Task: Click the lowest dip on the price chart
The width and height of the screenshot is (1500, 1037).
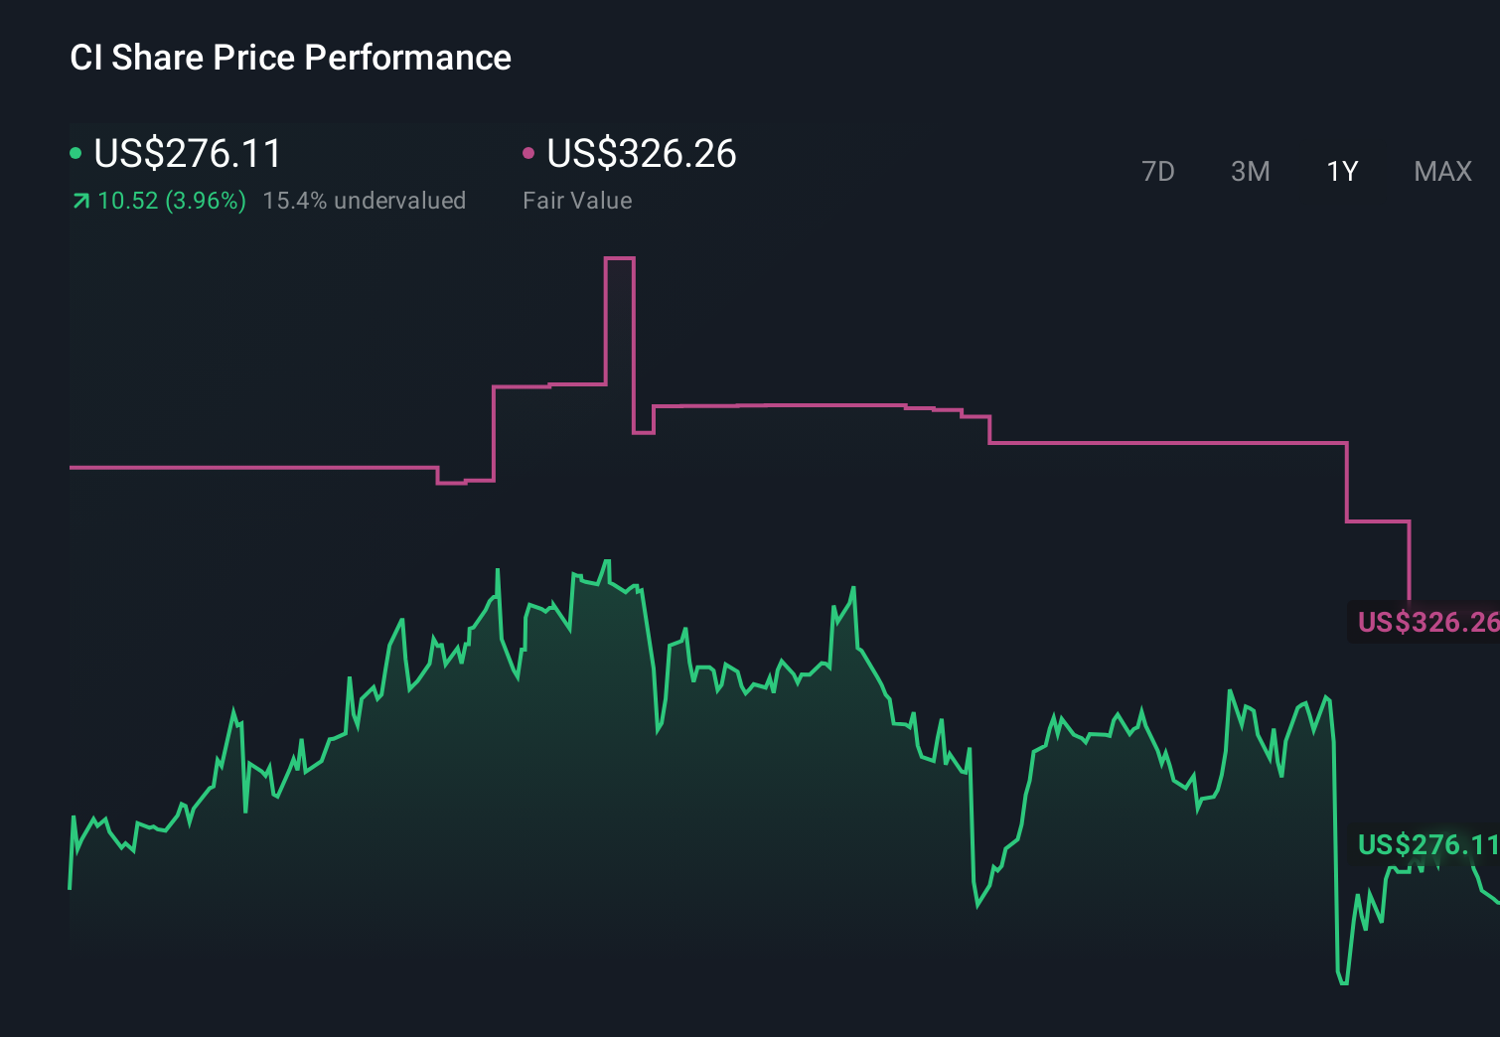Action: tap(1346, 983)
